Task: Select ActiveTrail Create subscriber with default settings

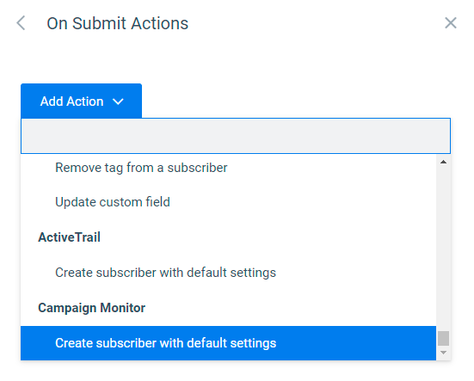Action: (x=228, y=273)
